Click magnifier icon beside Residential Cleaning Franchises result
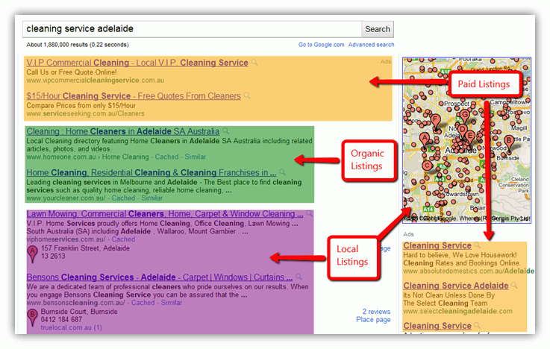This screenshot has width=550, height=349. coord(283,172)
